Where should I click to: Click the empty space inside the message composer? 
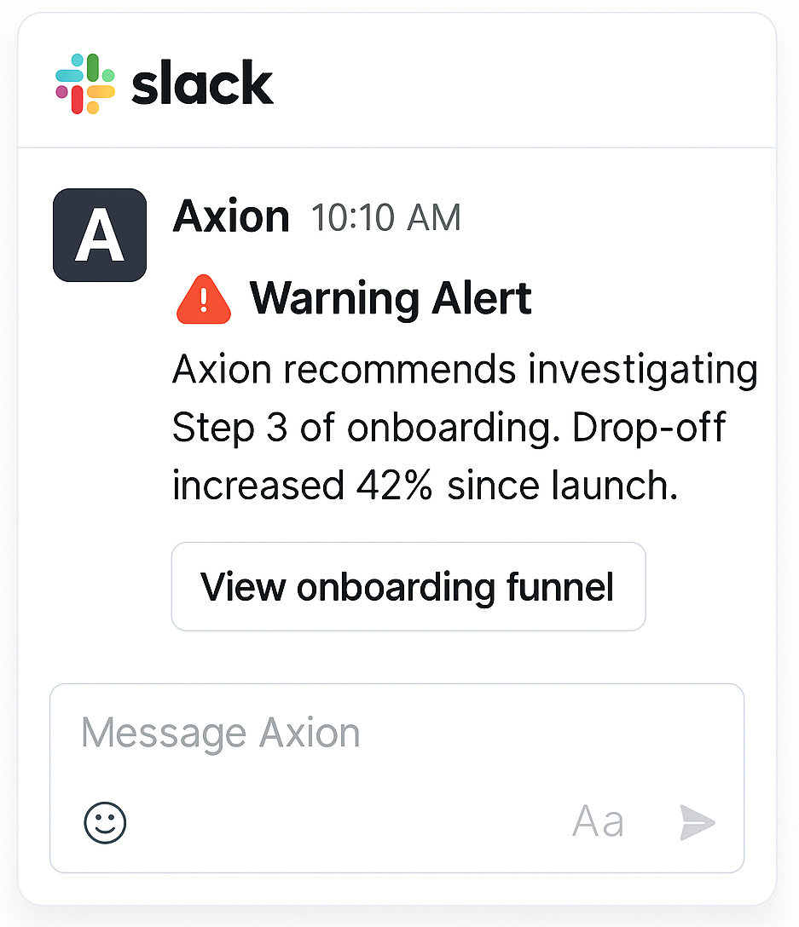(x=397, y=778)
